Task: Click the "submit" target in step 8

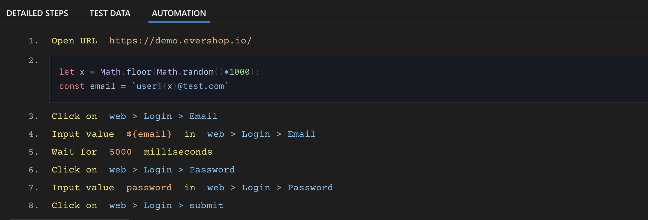Action: tap(206, 205)
